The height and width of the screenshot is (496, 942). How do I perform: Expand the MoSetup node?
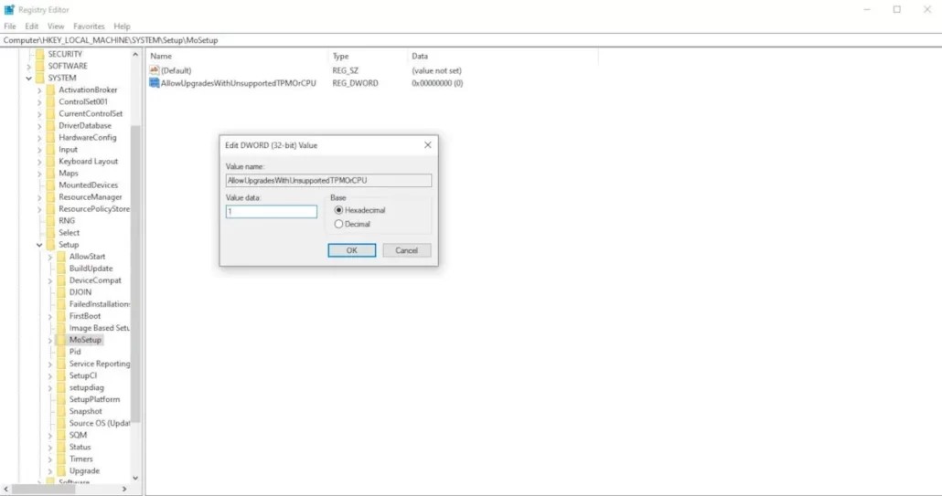tap(50, 340)
